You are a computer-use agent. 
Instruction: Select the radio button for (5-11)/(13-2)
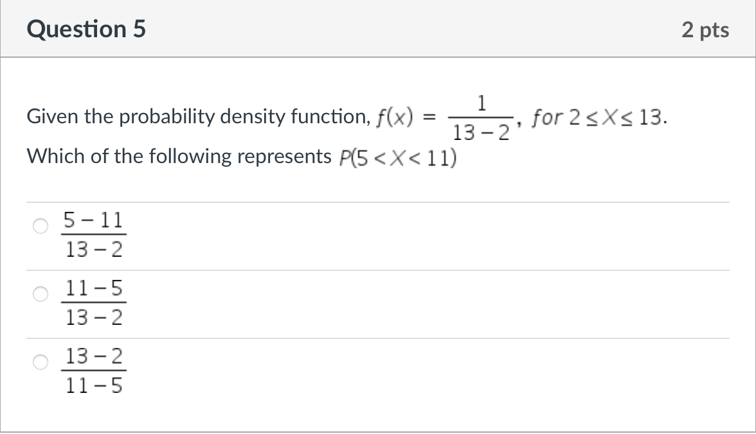pos(40,227)
